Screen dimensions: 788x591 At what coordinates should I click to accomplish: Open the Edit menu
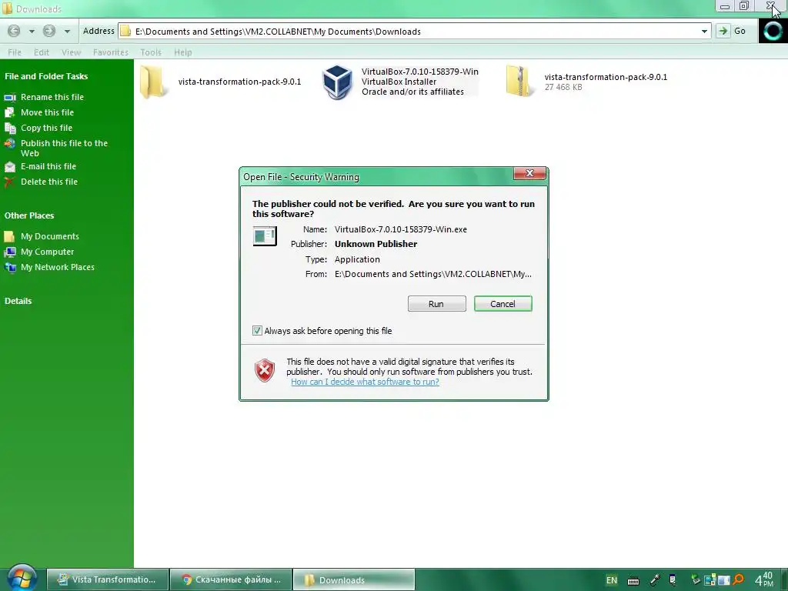point(42,52)
